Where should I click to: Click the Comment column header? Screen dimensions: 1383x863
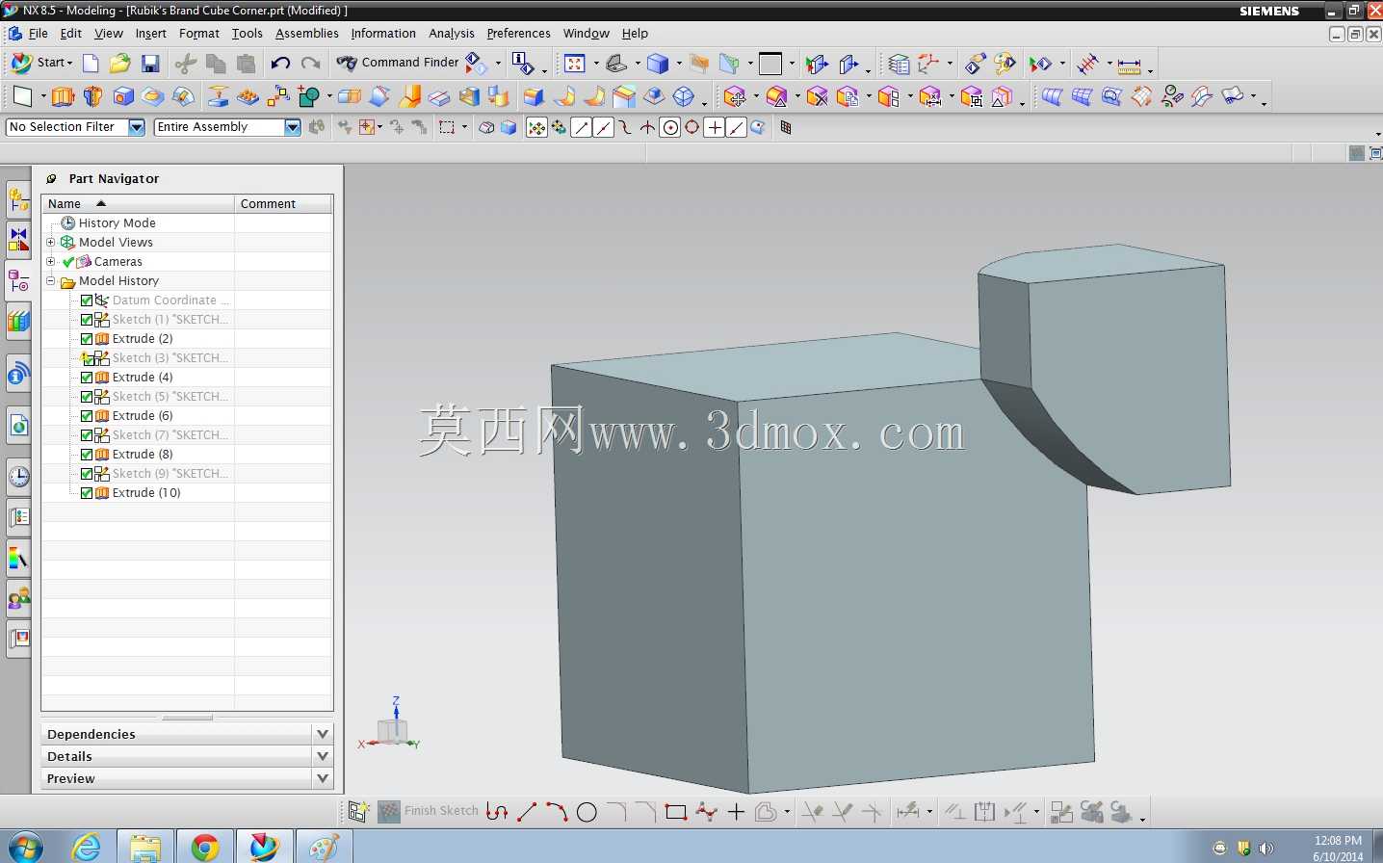point(284,204)
